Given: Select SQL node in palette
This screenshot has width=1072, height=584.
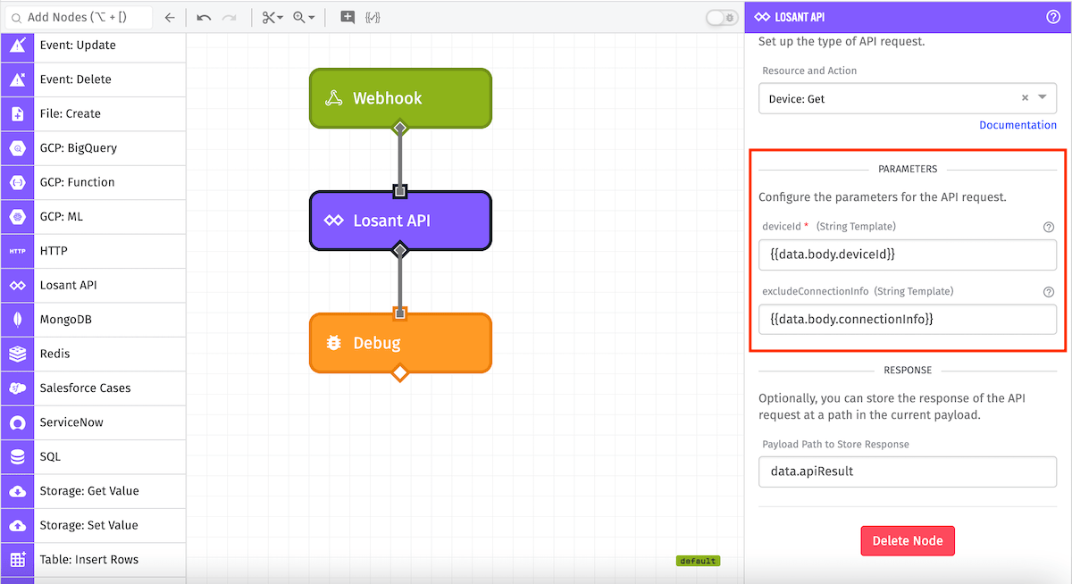Looking at the screenshot, I should click(x=93, y=456).
